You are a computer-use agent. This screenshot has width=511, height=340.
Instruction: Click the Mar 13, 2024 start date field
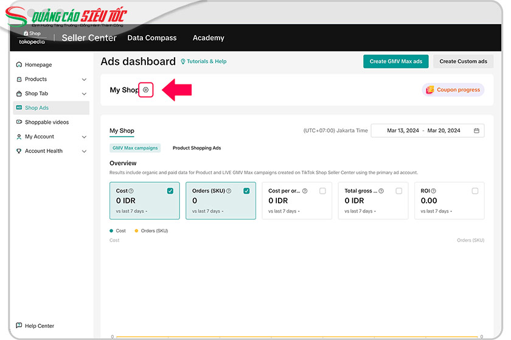403,131
